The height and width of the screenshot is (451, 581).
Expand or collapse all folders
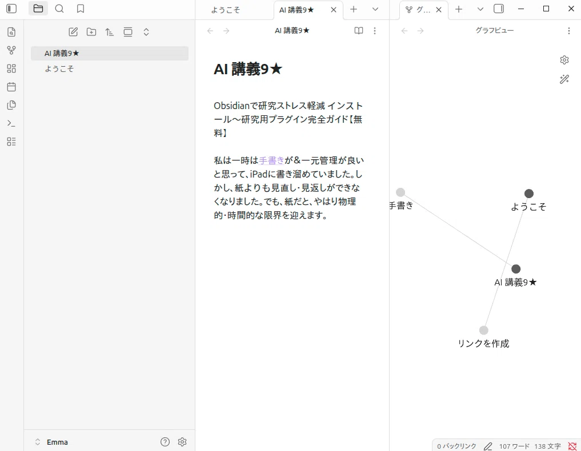(146, 32)
